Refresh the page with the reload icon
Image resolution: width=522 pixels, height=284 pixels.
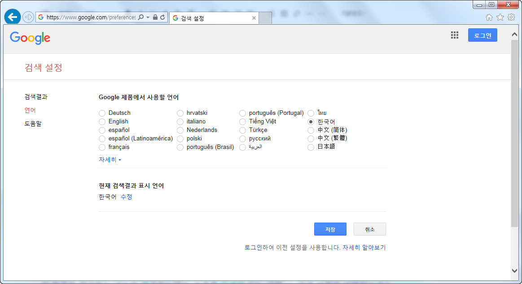tap(162, 17)
